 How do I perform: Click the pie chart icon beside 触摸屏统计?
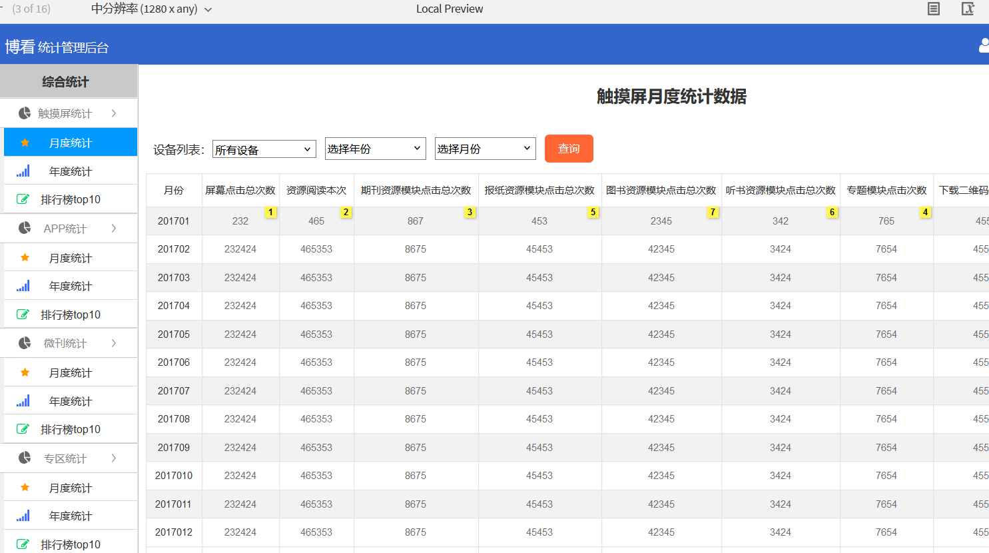pos(25,113)
